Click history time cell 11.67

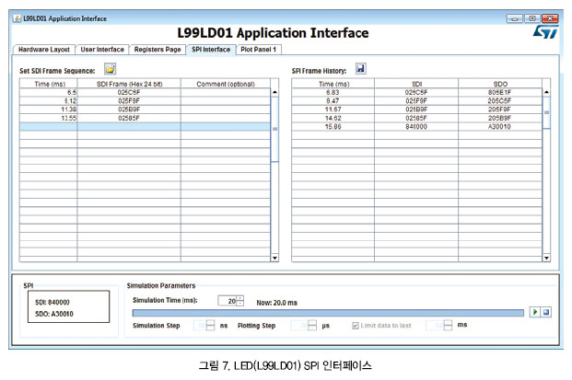333,109
